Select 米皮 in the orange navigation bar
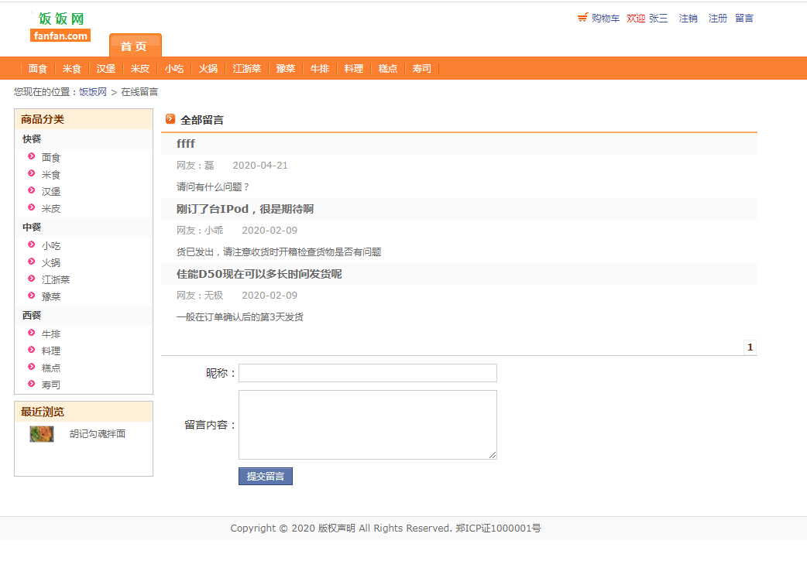 pyautogui.click(x=140, y=68)
